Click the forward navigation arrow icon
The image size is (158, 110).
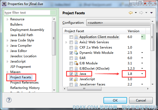tap(141, 13)
